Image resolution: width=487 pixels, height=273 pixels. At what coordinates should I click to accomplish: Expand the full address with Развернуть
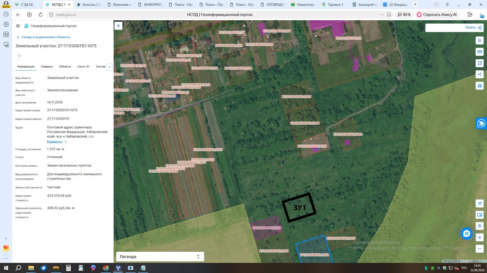(57, 142)
